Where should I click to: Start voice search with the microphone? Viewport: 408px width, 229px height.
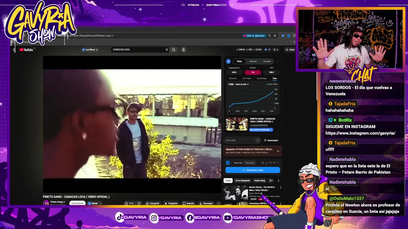tap(183, 50)
